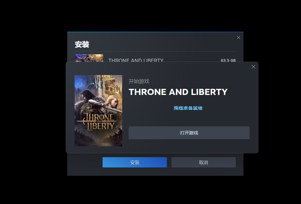301x204 pixels.
Task: Close the 安装 install dialog
Action: point(239,38)
